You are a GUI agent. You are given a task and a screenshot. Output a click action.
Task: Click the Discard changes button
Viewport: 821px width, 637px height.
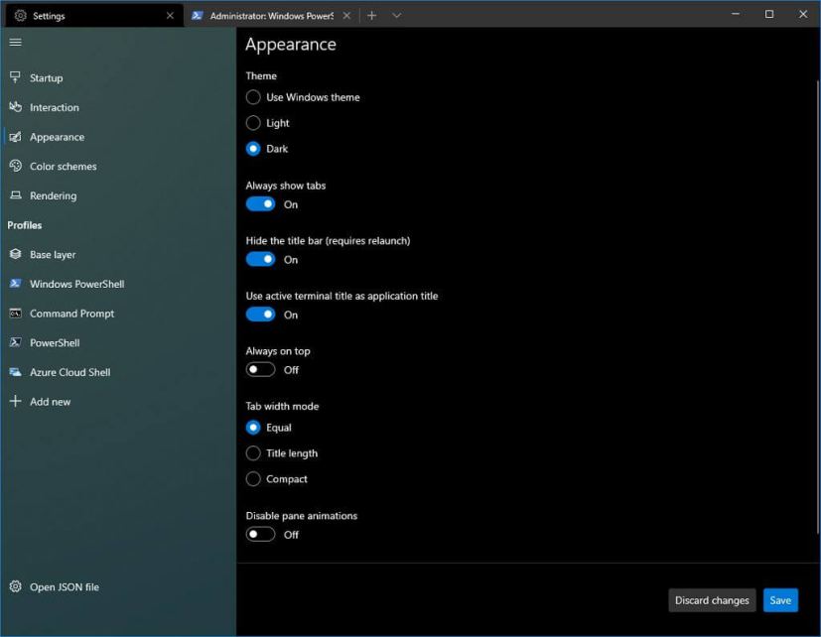(712, 600)
